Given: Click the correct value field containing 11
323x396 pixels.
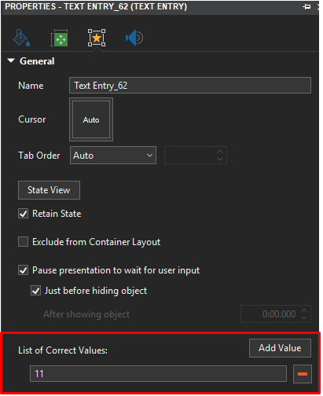Looking at the screenshot, I should 158,374.
